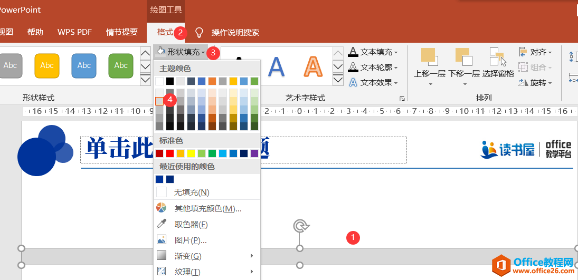Click the rotation handle above the shape
578x280 pixels.
tap(300, 226)
